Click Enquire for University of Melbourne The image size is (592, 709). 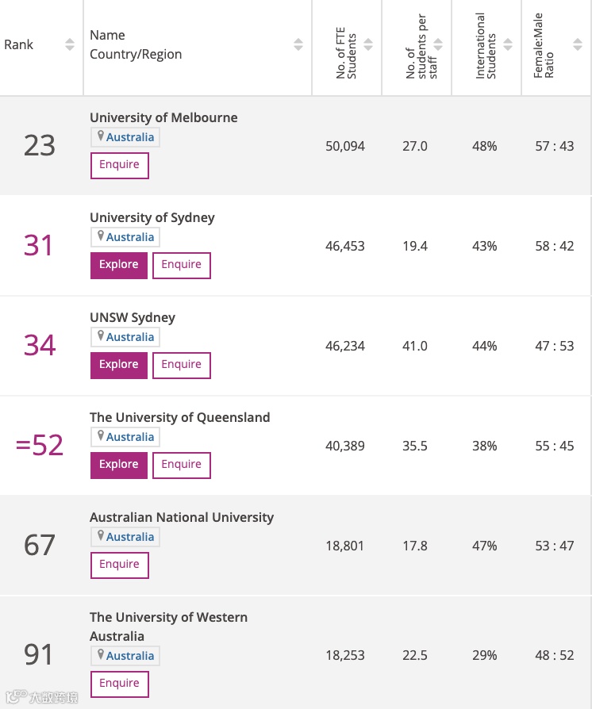click(120, 166)
